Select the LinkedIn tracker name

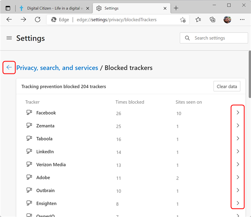click(x=45, y=152)
